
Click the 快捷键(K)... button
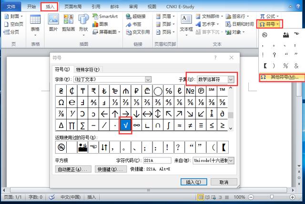111,169
